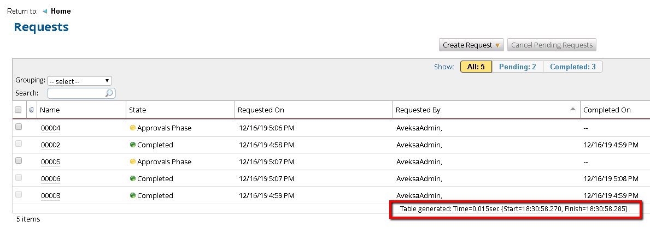Viewport: 650px width, 227px height.
Task: Click yellow status icon of request 00005
Action: pyautogui.click(x=133, y=162)
